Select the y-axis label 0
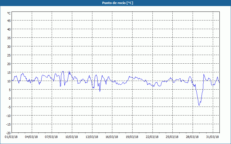Screen dimensions: 231x144 click(10, 98)
